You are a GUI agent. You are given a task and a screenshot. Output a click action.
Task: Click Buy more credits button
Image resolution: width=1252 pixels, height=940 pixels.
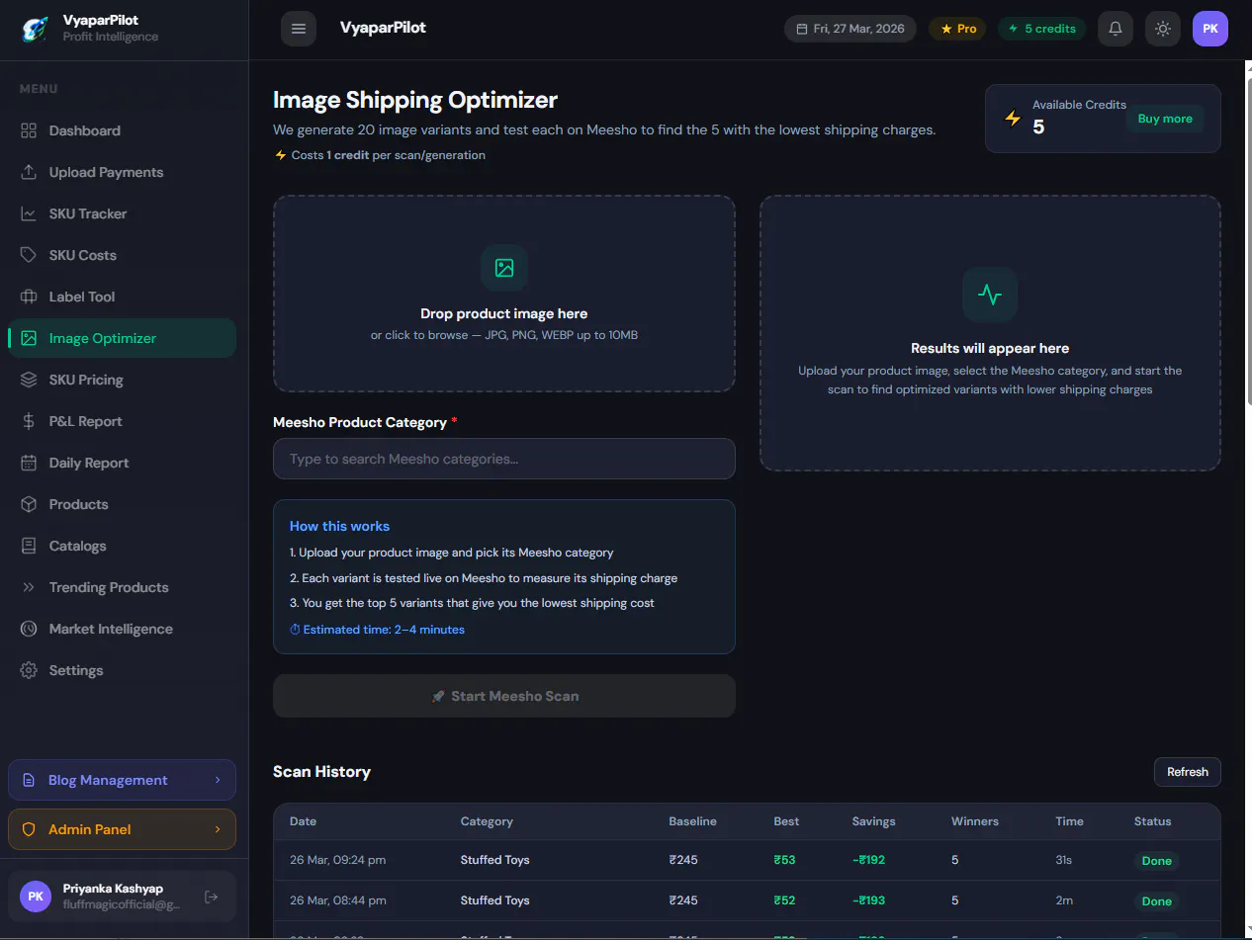pos(1165,119)
